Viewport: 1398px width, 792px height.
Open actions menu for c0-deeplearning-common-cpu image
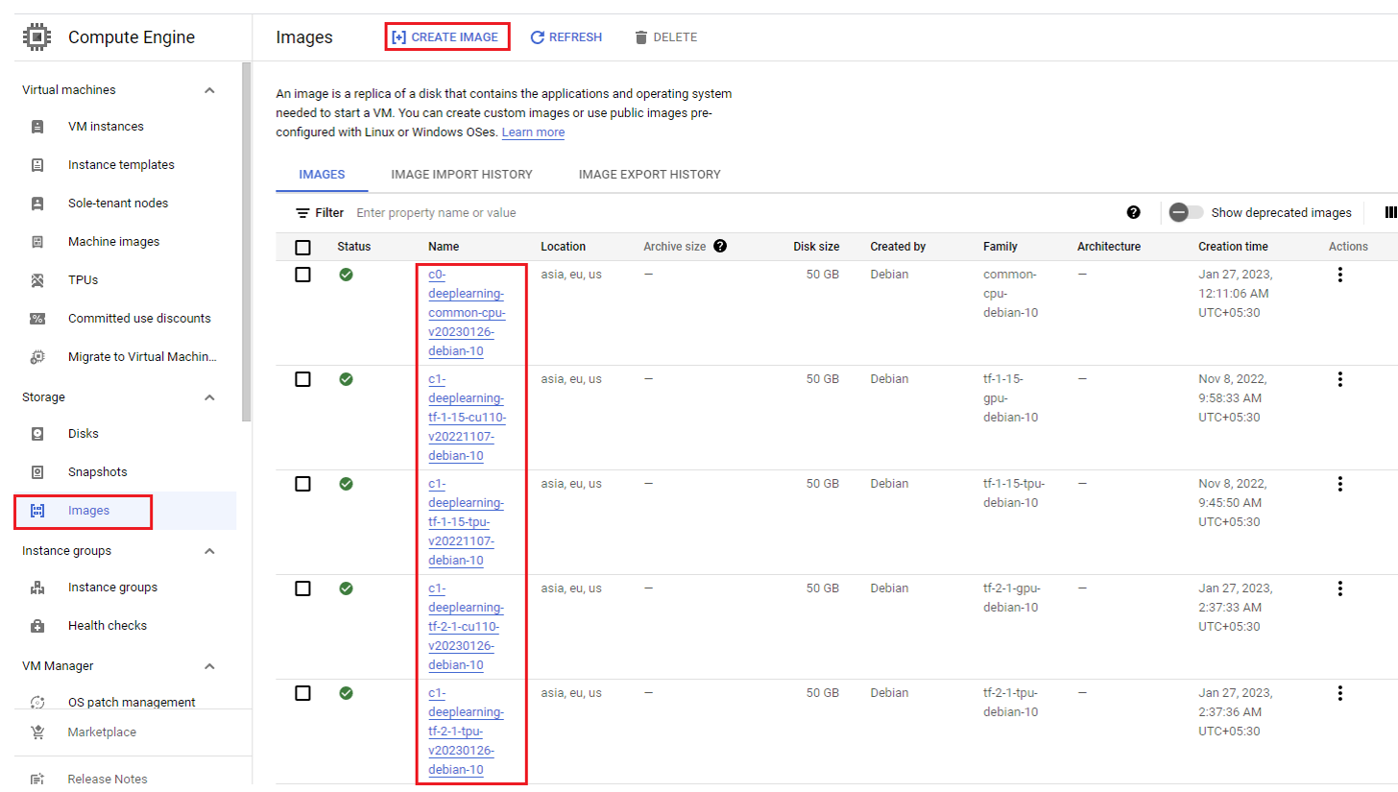(1339, 275)
